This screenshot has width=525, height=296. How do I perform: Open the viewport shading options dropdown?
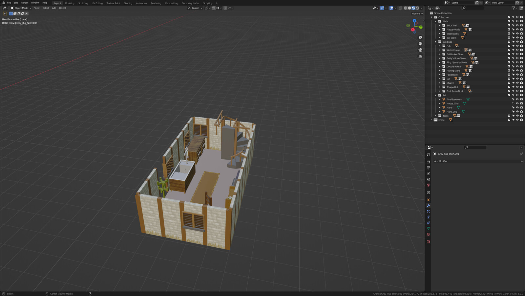pos(421,8)
